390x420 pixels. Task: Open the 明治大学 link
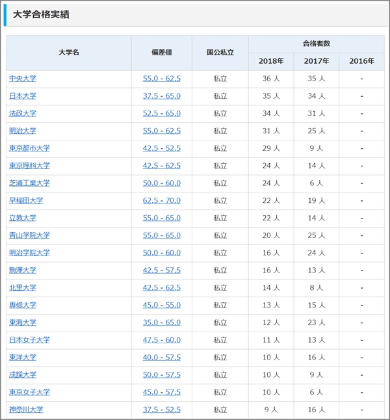coord(23,131)
